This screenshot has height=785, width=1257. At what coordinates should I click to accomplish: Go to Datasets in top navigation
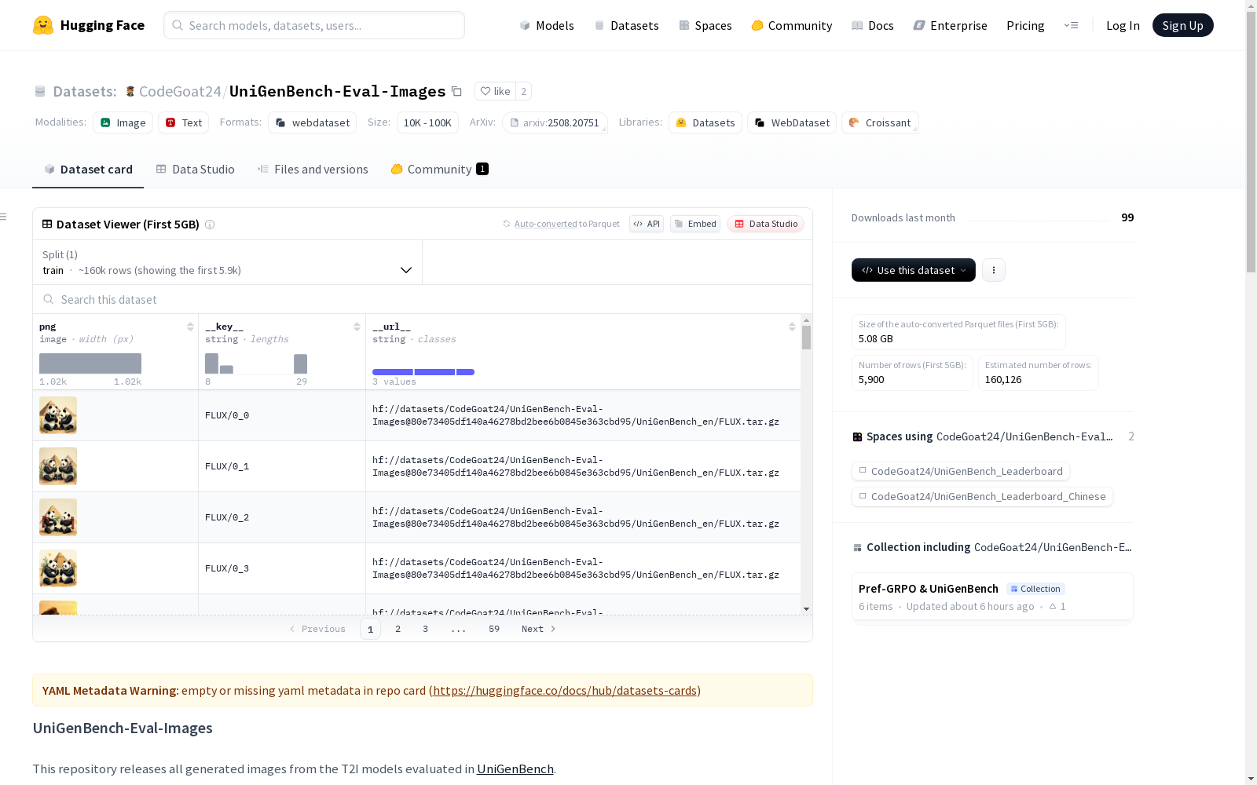626,25
